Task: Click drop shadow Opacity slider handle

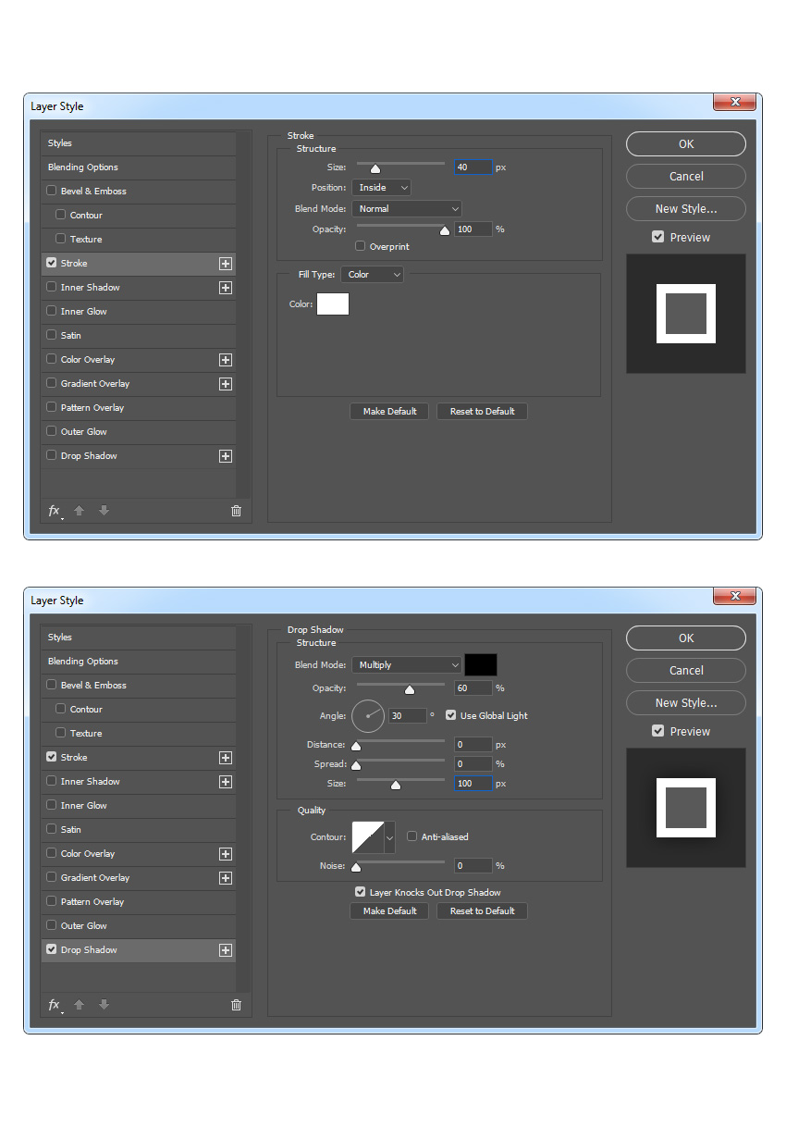Action: coord(410,689)
